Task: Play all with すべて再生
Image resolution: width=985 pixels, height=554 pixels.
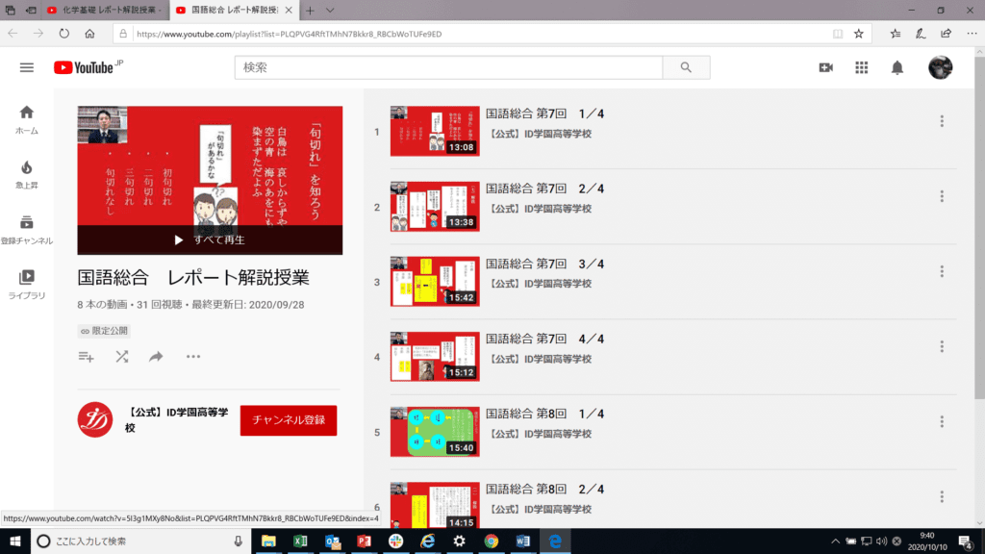Action: coord(210,239)
